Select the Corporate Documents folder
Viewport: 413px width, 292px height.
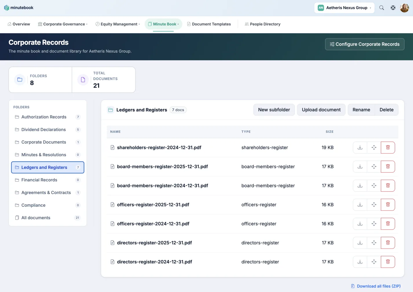point(48,142)
